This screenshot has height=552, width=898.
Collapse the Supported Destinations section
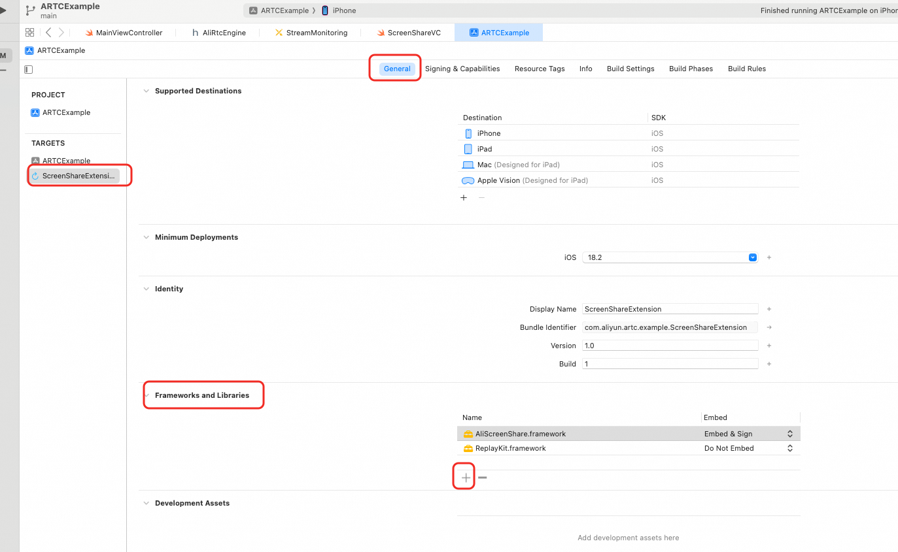coord(146,91)
